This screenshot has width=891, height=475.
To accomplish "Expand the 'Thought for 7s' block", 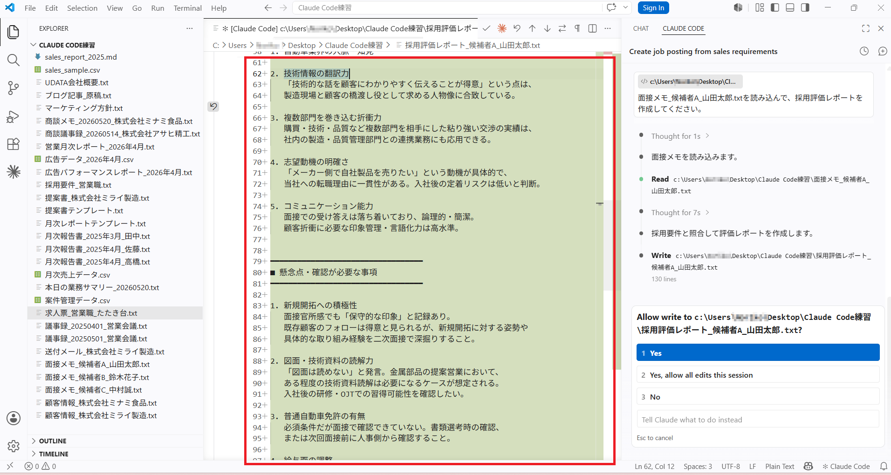I will (680, 212).
